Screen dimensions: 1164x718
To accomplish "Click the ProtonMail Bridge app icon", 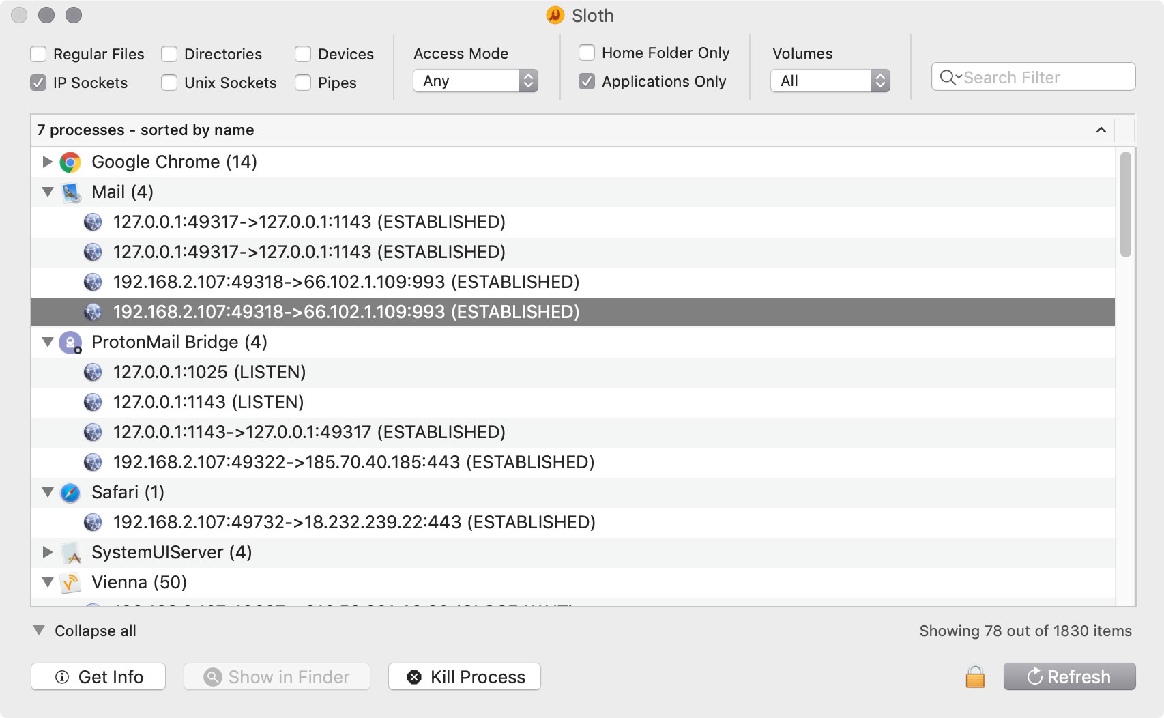I will 71,343.
